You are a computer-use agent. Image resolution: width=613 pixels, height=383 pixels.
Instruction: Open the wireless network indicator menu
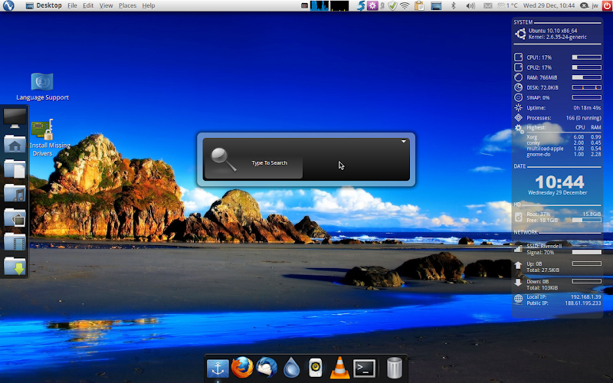click(404, 5)
